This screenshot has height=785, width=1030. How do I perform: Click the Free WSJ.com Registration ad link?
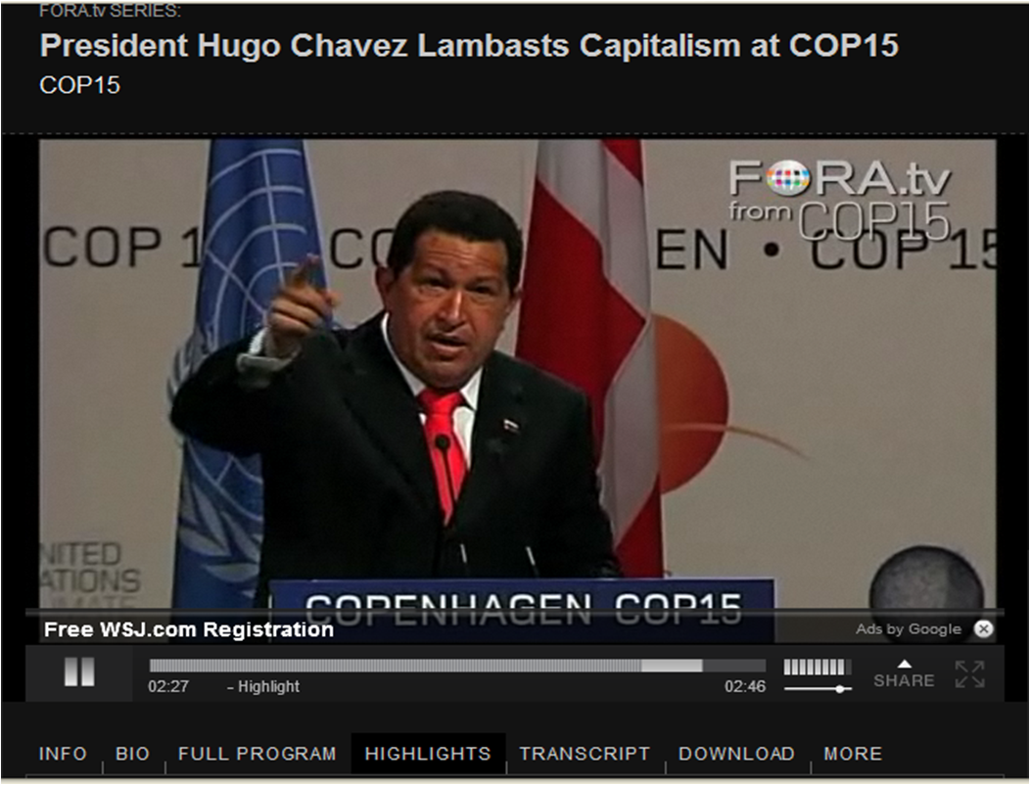pos(189,629)
